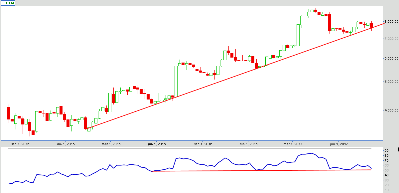The height and width of the screenshot is (193, 399).
Task: Click the jun 1, 2016 date label
Action: tap(157, 144)
